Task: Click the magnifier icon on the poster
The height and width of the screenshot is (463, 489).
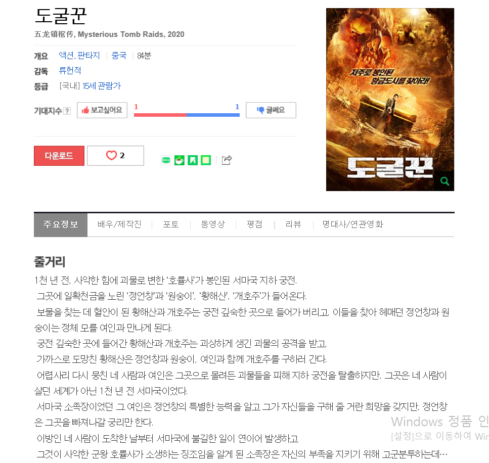Action: [x=444, y=181]
